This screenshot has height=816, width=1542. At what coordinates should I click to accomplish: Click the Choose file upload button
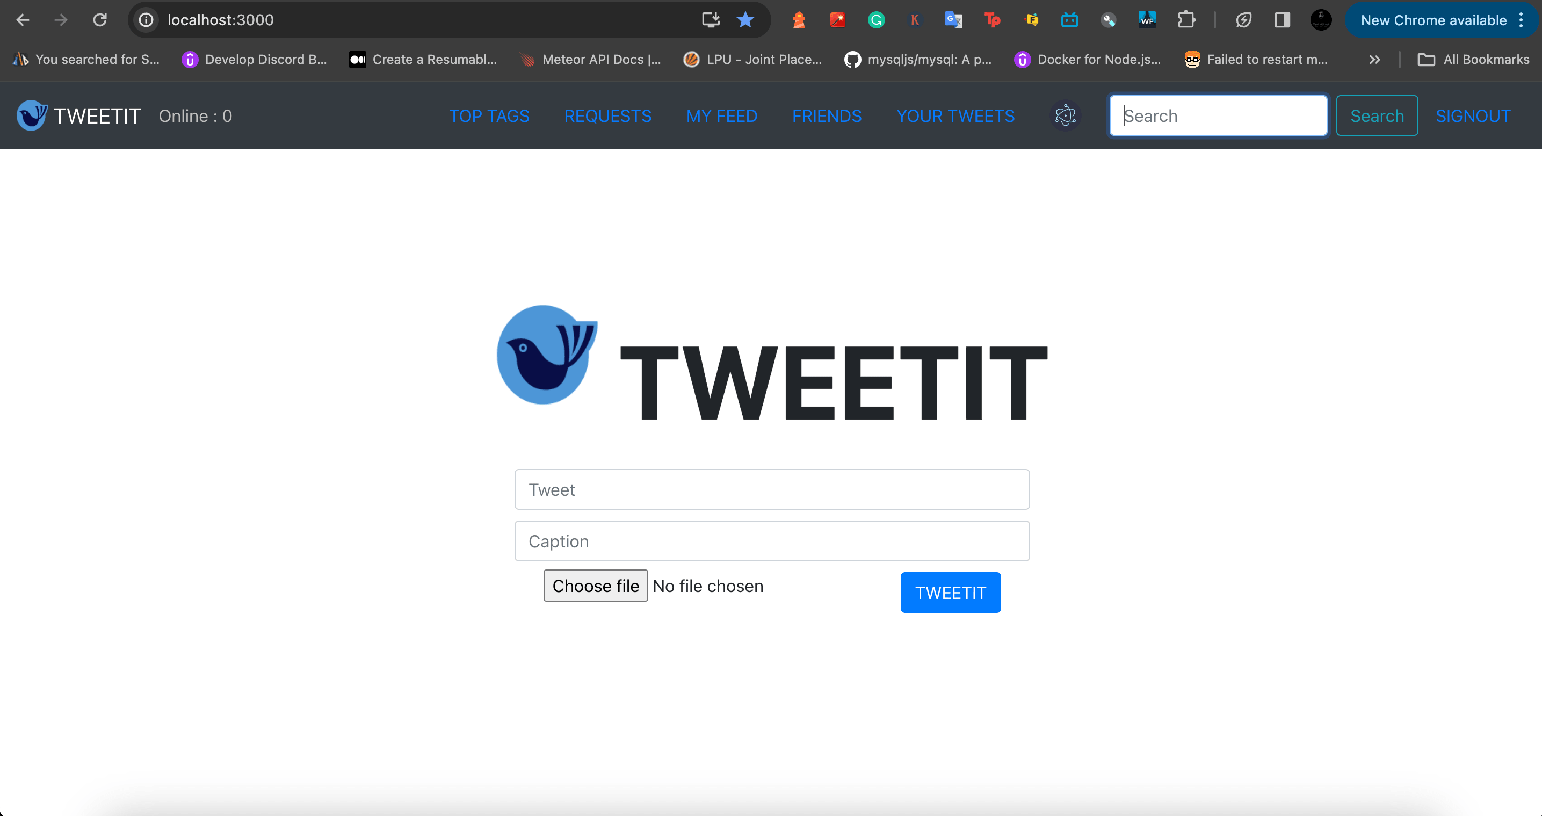coord(596,586)
